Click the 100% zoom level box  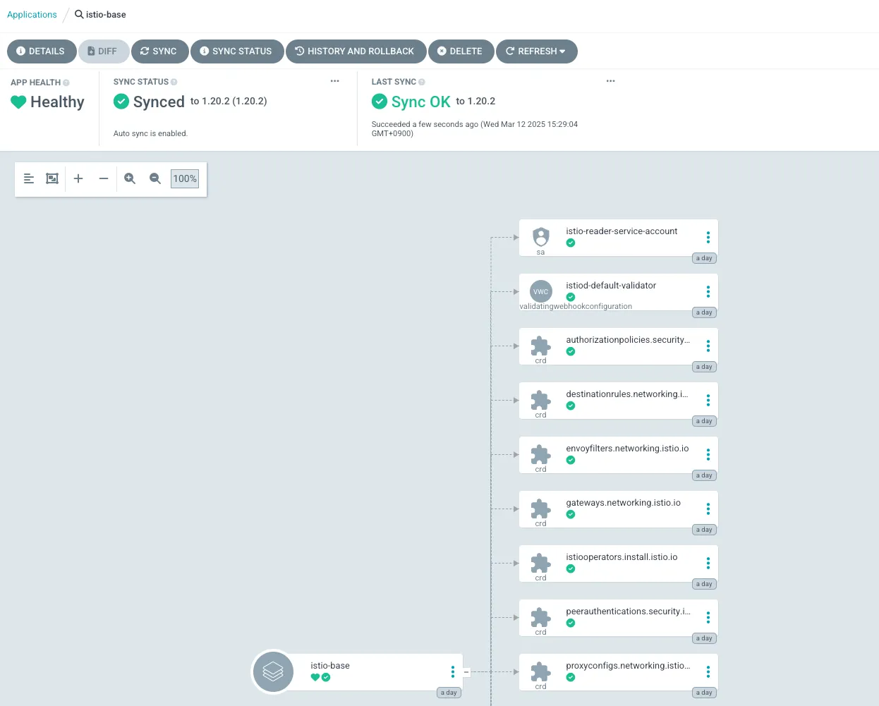coord(185,178)
